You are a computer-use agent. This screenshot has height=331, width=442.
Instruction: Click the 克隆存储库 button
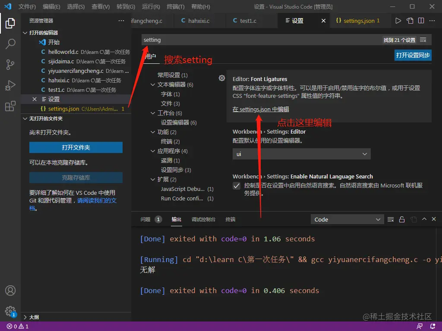[76, 178]
